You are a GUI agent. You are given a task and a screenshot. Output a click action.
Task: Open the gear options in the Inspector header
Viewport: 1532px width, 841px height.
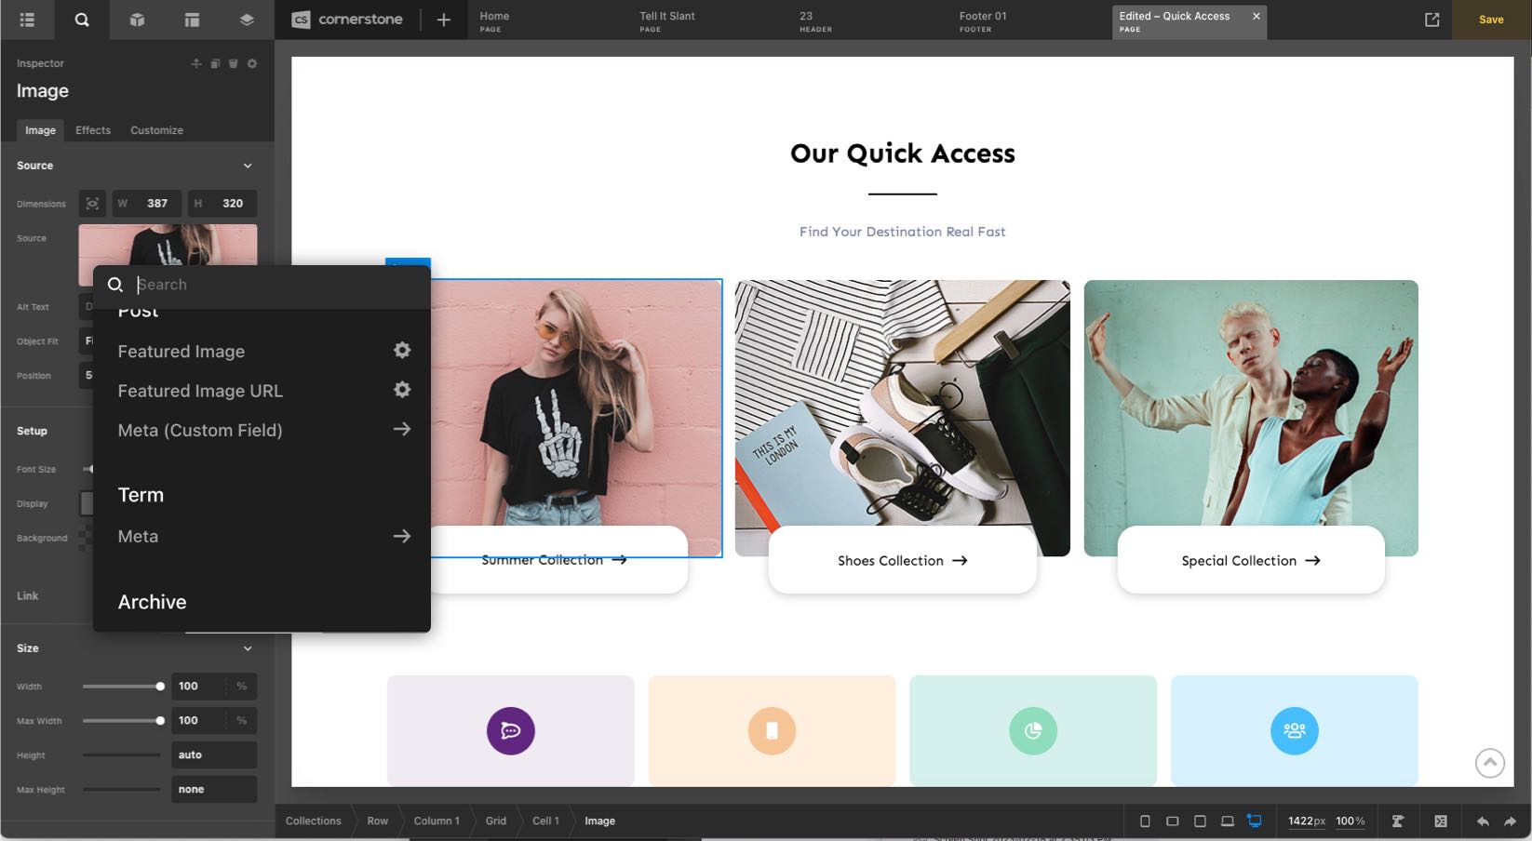[252, 64]
